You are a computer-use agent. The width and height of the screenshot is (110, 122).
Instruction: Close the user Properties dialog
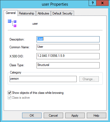point(102,3)
